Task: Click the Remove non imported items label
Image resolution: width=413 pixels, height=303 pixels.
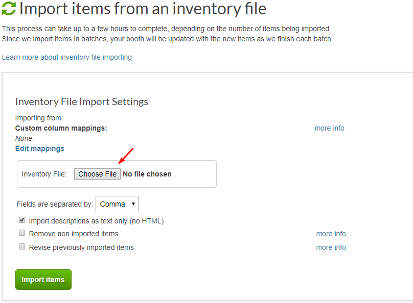Action: pyautogui.click(x=74, y=234)
